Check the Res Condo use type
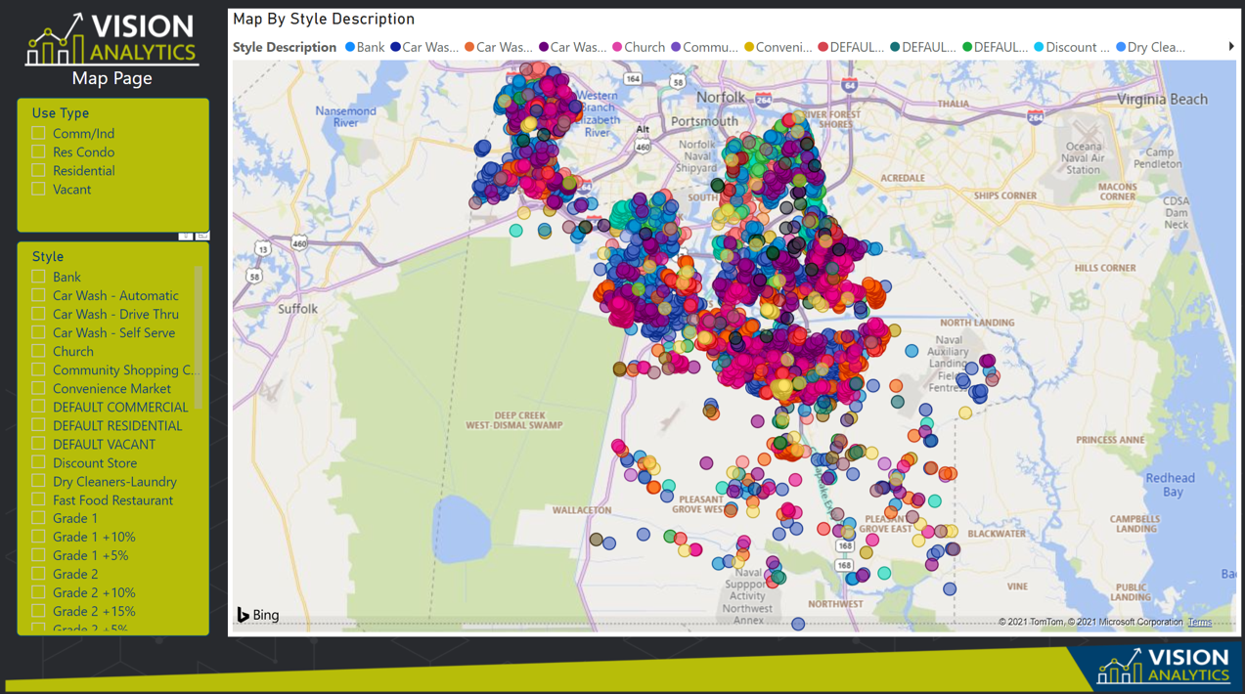The width and height of the screenshot is (1245, 694). pyautogui.click(x=38, y=152)
